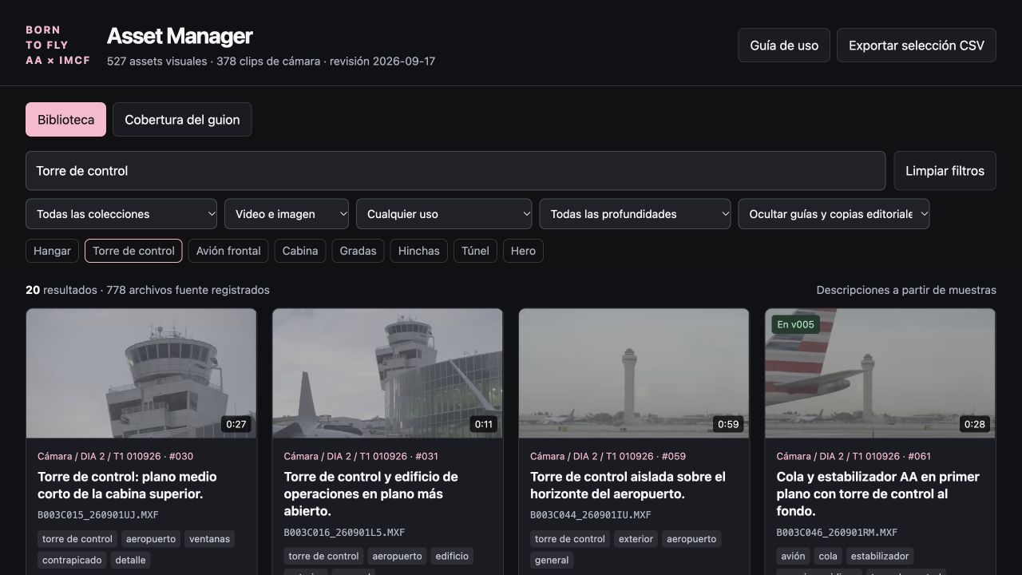Click the 'ventanas' tag on clip #030
Screen dimensions: 1022x575
(x=209, y=539)
